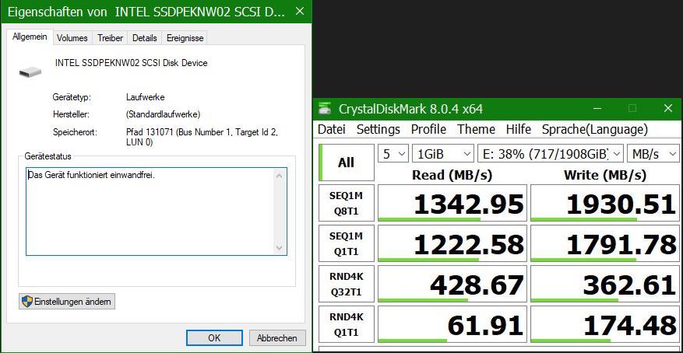Click the Read (MB/s) column header
This screenshot has height=353, width=683.
click(452, 175)
